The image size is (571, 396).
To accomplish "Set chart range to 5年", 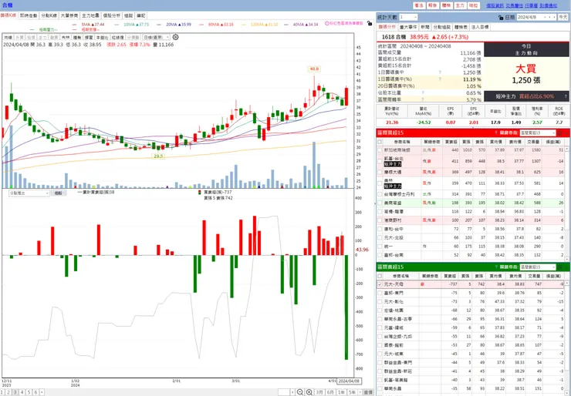I will tap(352, 392).
